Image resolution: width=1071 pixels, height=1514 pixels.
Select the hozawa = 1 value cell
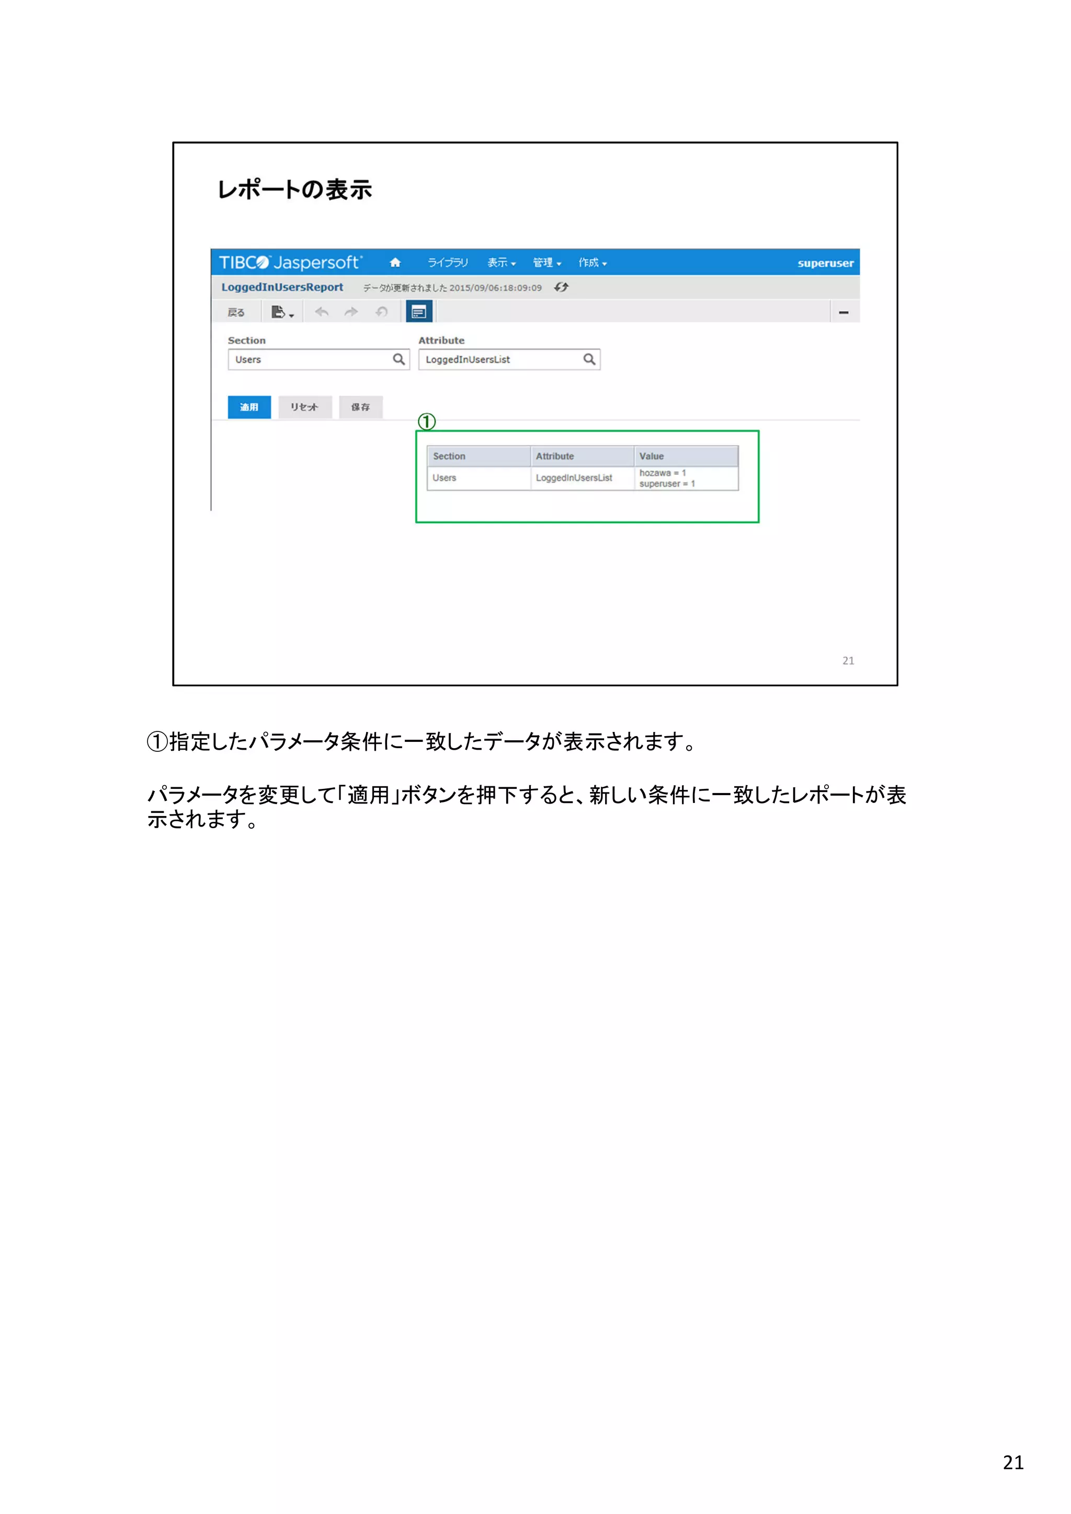686,478
